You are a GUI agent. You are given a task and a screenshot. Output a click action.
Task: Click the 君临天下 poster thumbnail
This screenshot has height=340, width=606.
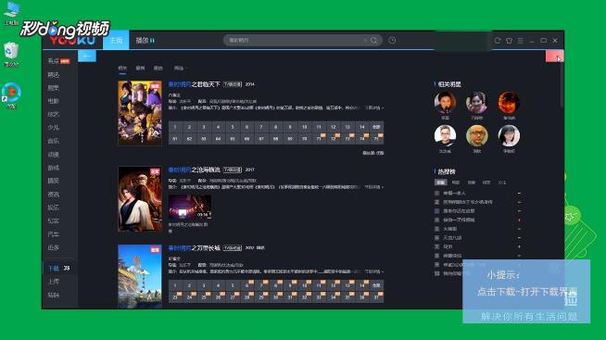click(140, 113)
